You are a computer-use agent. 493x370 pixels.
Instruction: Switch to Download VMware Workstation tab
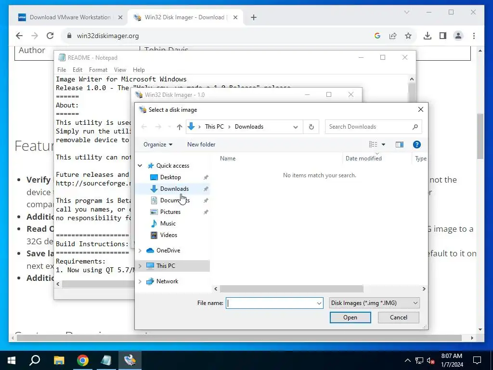[x=70, y=17]
